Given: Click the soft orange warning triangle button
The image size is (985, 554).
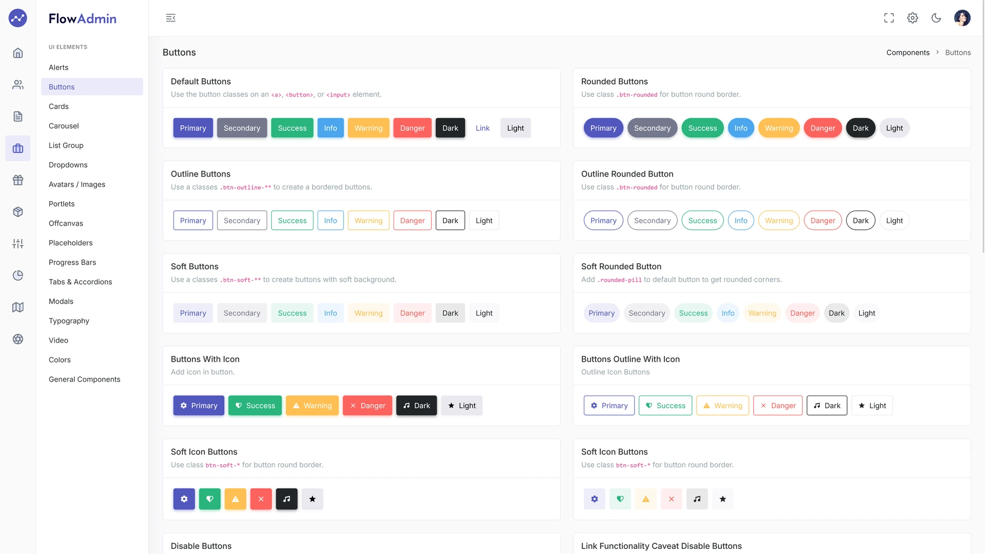Looking at the screenshot, I should (646, 499).
